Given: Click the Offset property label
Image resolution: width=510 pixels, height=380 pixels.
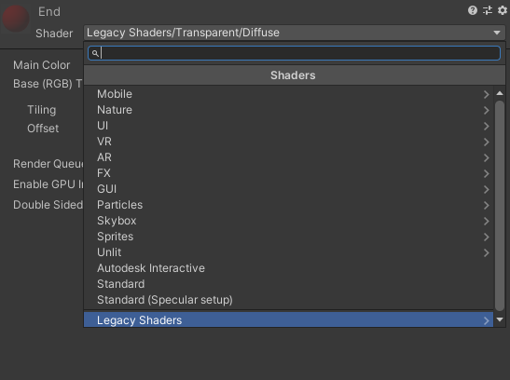Looking at the screenshot, I should (43, 129).
